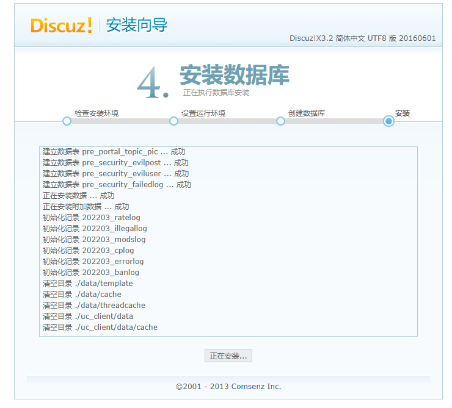
Task: Select log line 202203_cplog
Action: [88, 250]
